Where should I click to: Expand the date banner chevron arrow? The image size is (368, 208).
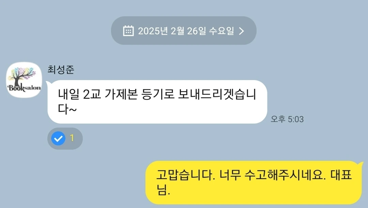point(242,31)
